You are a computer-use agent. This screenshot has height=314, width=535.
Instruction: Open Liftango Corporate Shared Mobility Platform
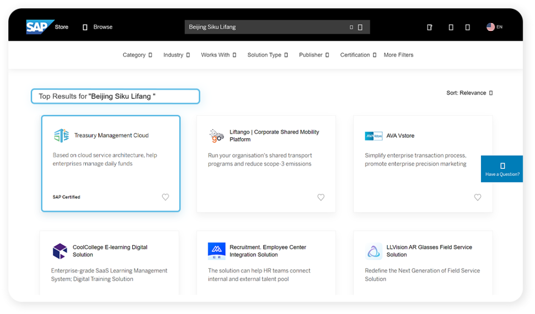tap(274, 136)
